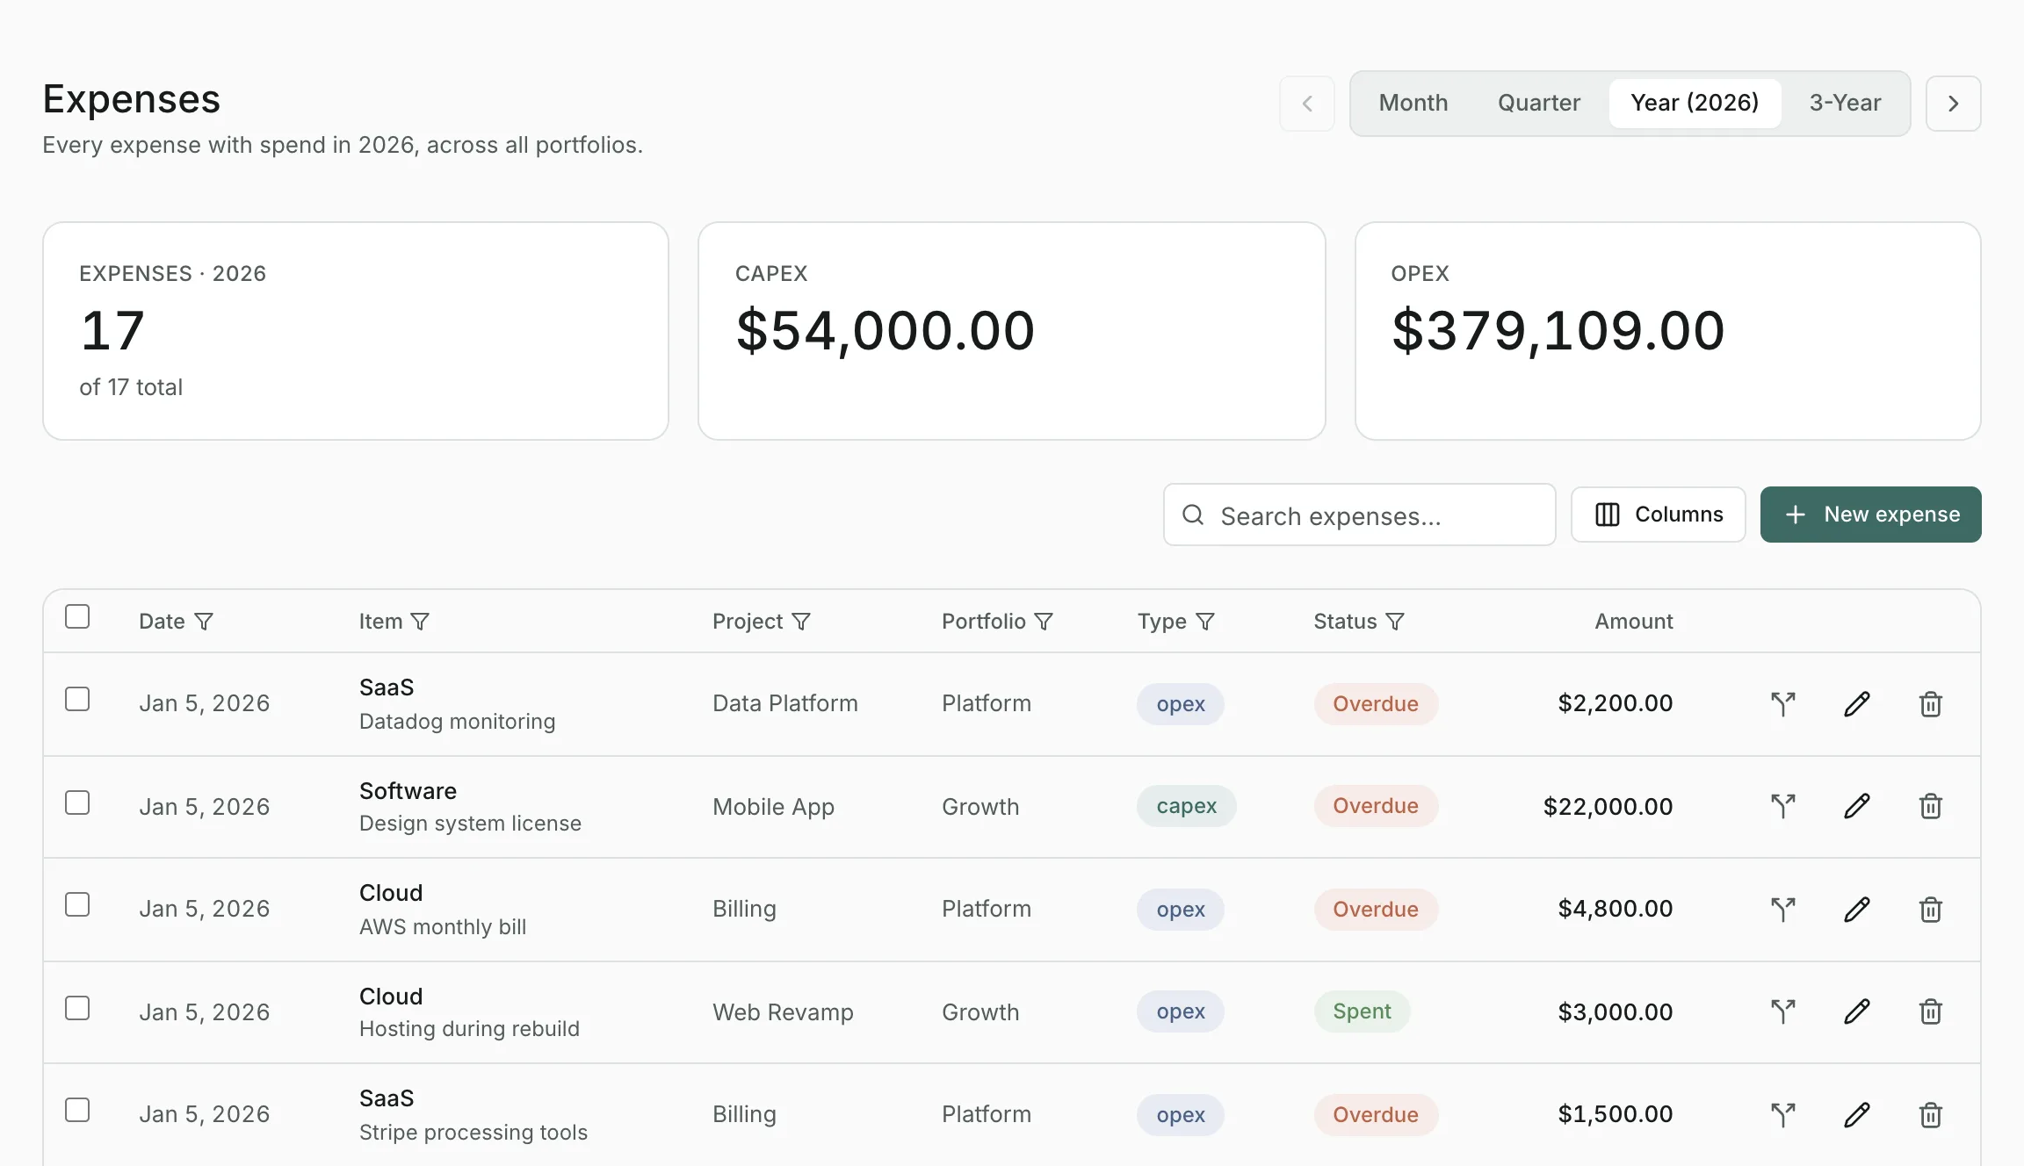Create a New expense
2024x1166 pixels.
click(1870, 515)
